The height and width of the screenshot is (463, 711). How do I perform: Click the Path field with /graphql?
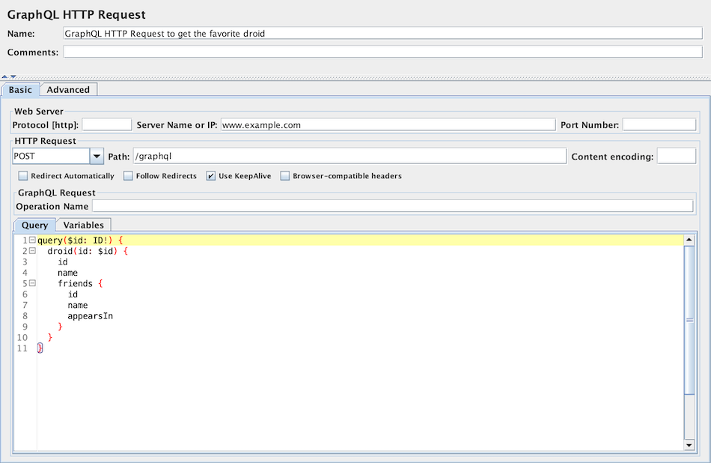(x=349, y=156)
